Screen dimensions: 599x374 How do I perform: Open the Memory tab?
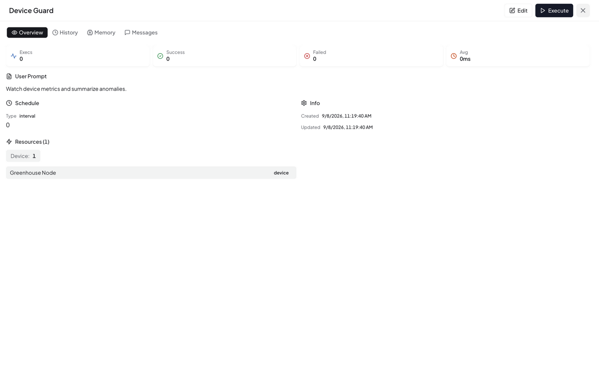(101, 32)
